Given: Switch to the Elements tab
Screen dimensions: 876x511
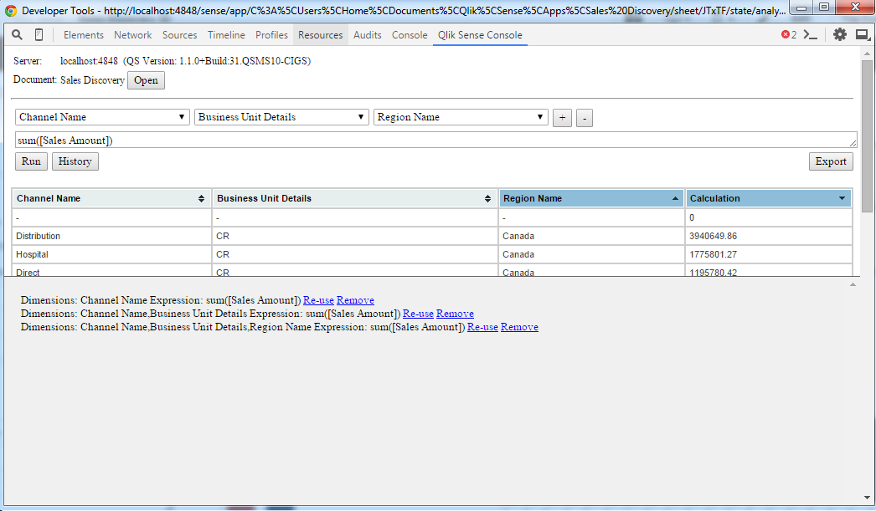Looking at the screenshot, I should tap(83, 34).
